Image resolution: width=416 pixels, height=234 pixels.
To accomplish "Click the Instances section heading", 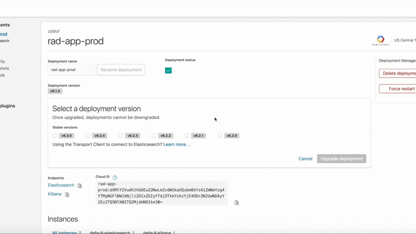I will [x=63, y=219].
